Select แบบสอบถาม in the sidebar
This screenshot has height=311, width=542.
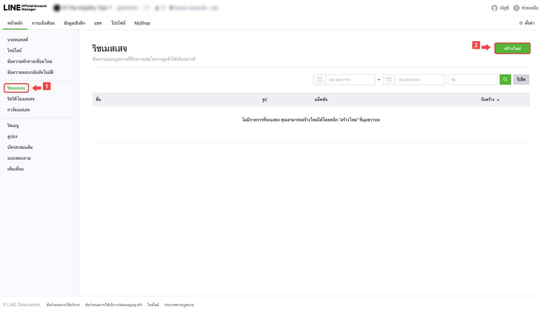click(x=19, y=158)
